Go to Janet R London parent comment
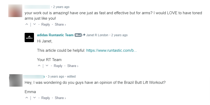The image size is (210, 105). (x=97, y=35)
